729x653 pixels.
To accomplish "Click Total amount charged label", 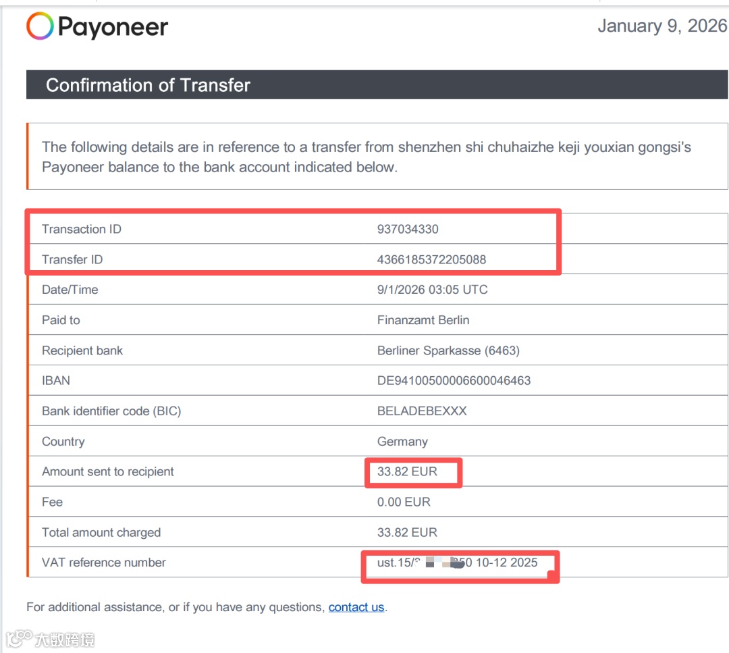I will (x=101, y=532).
